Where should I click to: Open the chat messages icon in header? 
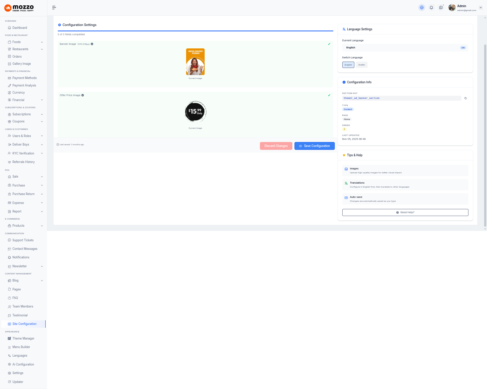pyautogui.click(x=441, y=7)
